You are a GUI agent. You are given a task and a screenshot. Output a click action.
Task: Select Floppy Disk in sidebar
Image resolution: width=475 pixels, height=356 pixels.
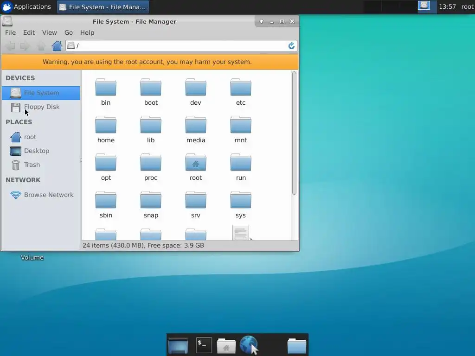(41, 107)
